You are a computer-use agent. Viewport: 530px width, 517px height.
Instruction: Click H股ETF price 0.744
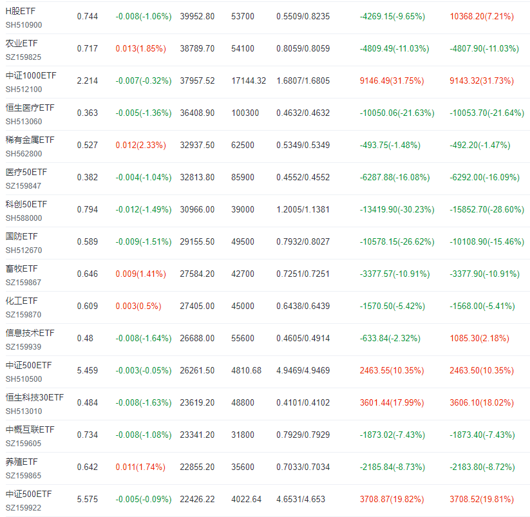(x=87, y=16)
